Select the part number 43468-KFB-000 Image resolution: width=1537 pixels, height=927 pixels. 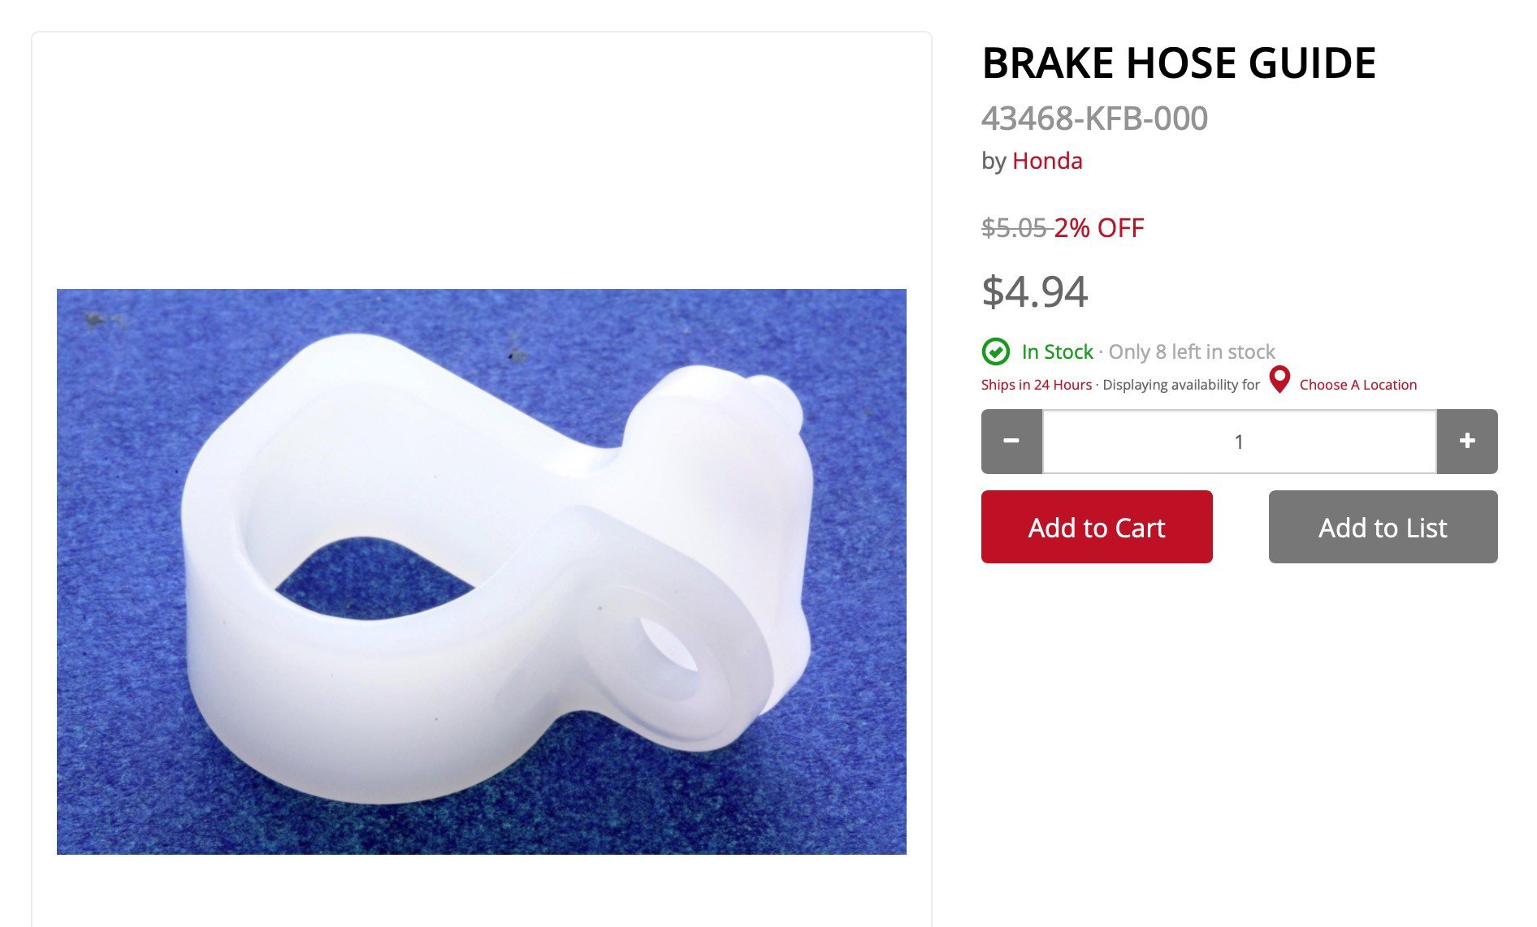(x=1094, y=119)
